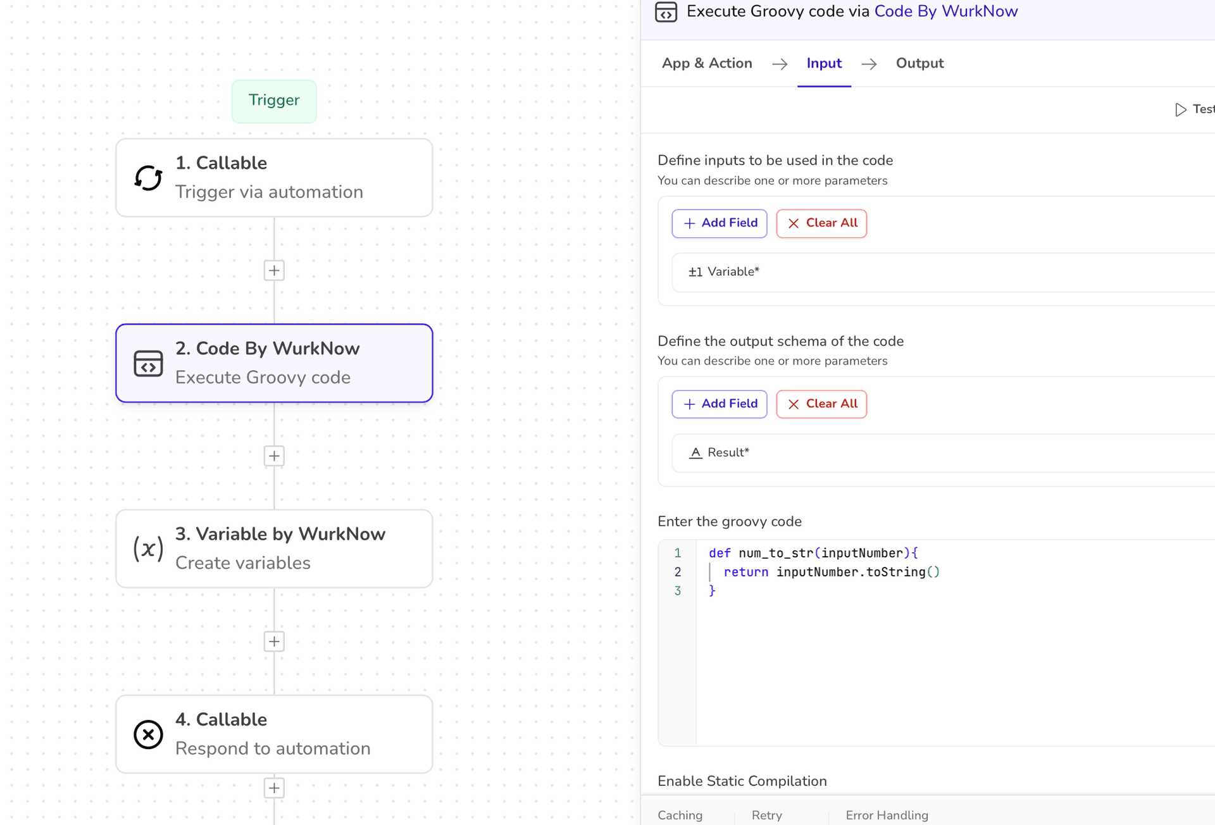Viewport: 1215px width, 825px height.
Task: Run the Test play button
Action: click(1181, 109)
